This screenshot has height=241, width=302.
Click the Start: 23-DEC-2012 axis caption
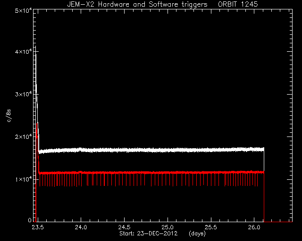tap(149, 233)
